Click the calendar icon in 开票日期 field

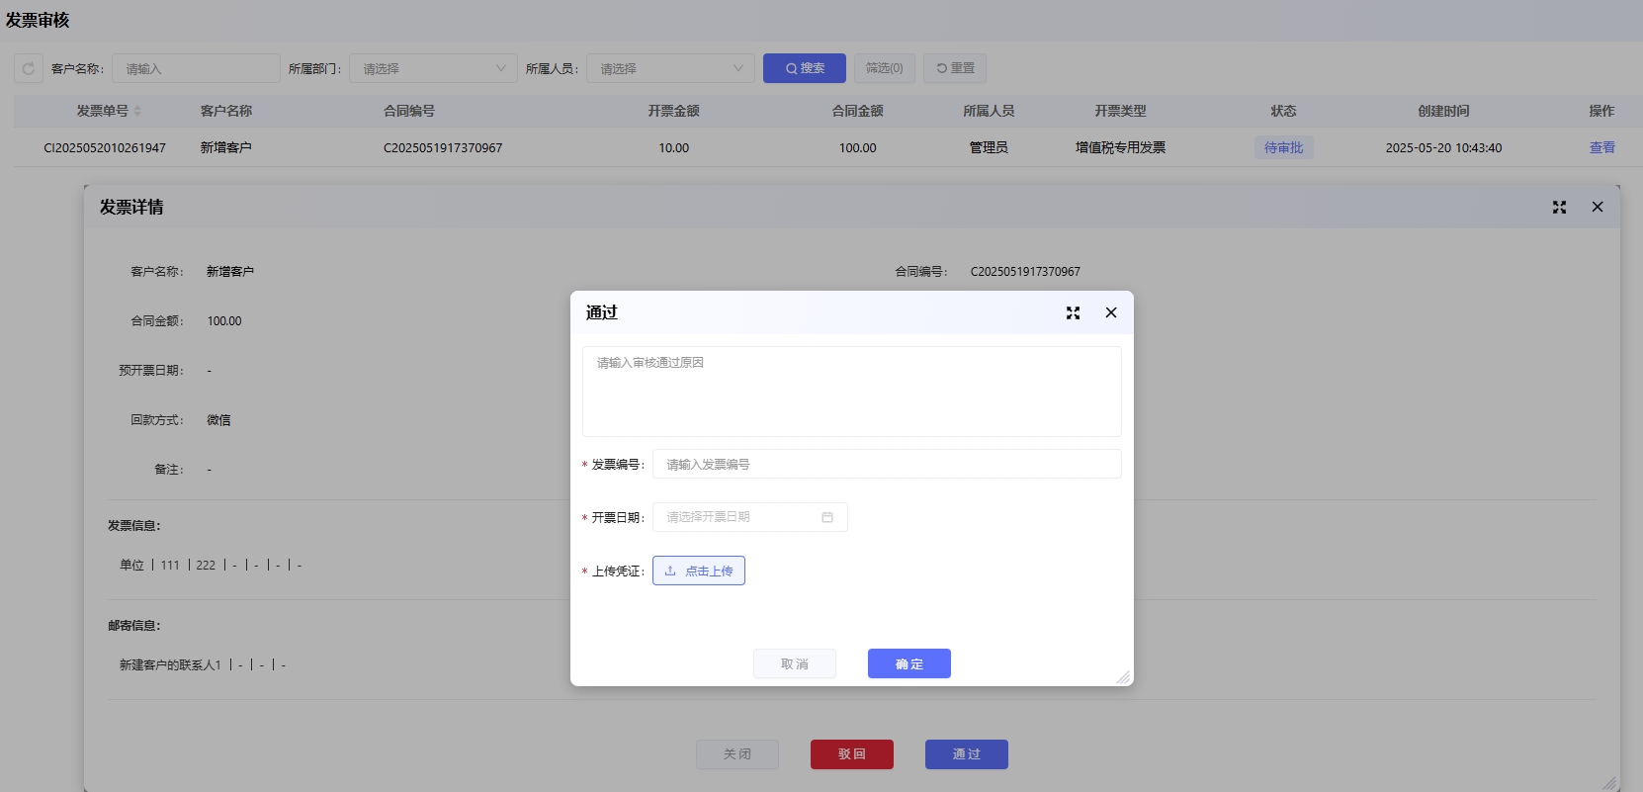pos(827,517)
